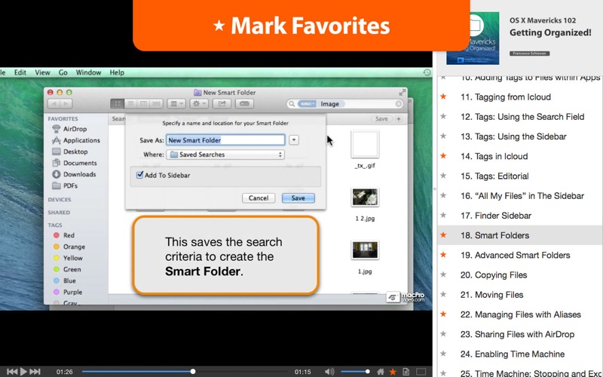Open lesson 22. Managing Files with Aliases
Viewport: 603px width, 377px height.
coord(520,314)
